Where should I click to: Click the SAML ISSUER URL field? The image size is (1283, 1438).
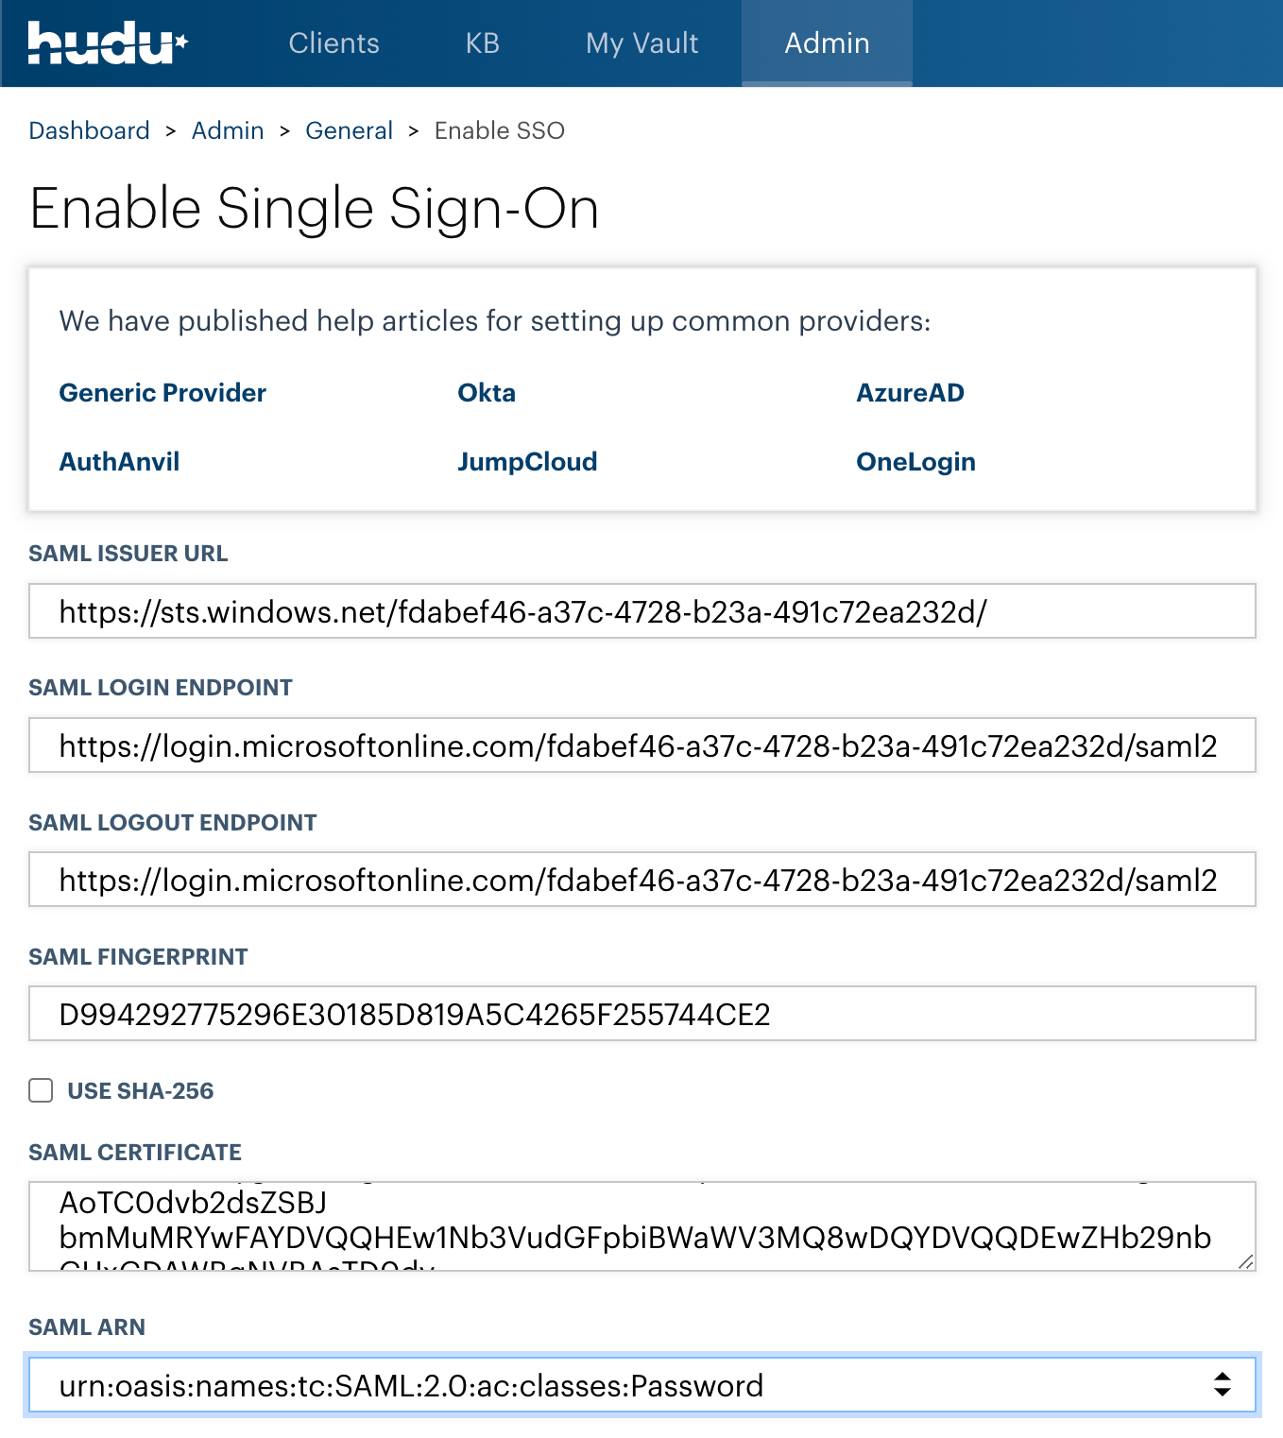[x=641, y=611]
